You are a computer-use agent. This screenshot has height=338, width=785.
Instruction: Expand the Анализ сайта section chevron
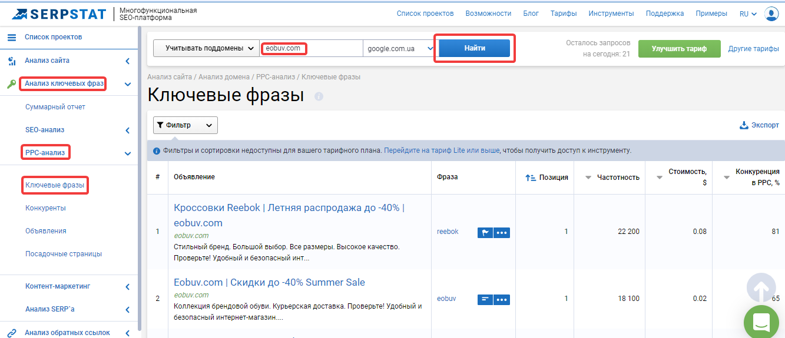tap(128, 61)
